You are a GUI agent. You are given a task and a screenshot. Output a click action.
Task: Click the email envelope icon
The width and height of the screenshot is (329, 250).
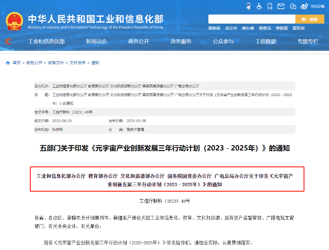281,7
